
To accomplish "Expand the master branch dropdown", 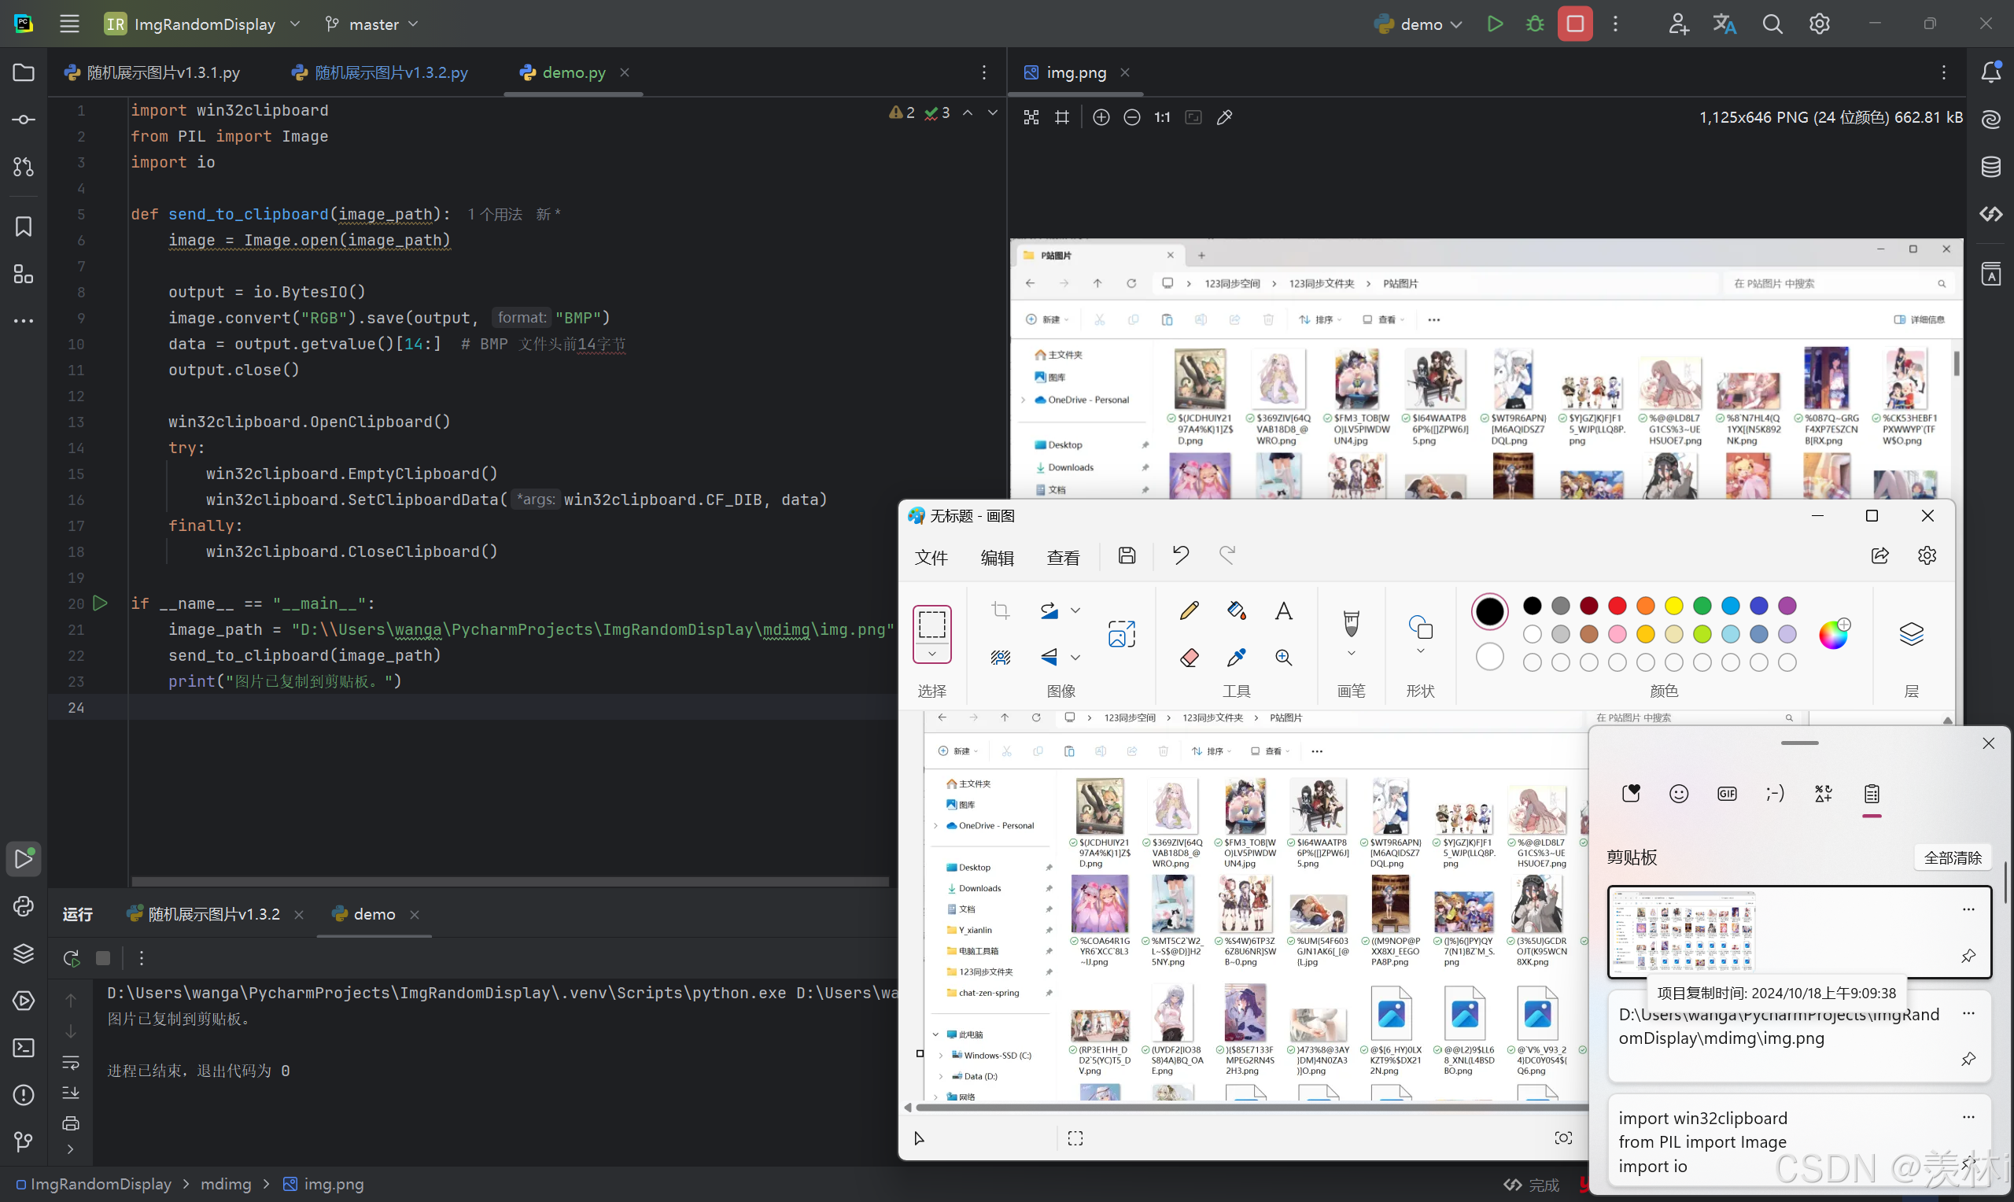I will [373, 24].
